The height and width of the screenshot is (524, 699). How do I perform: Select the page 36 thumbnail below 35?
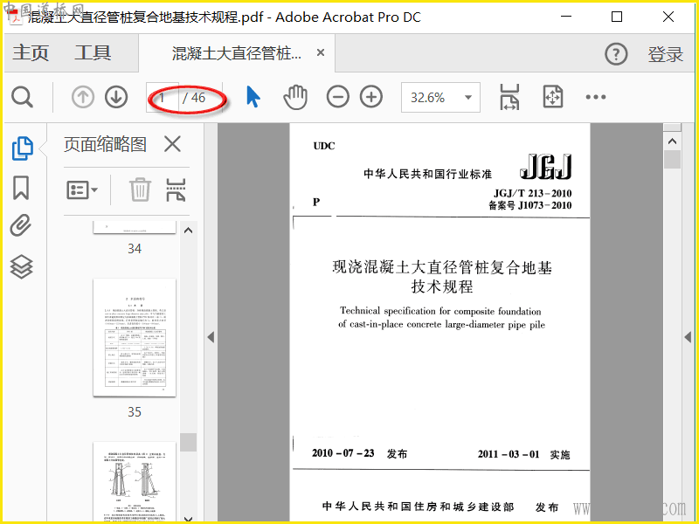(135, 481)
